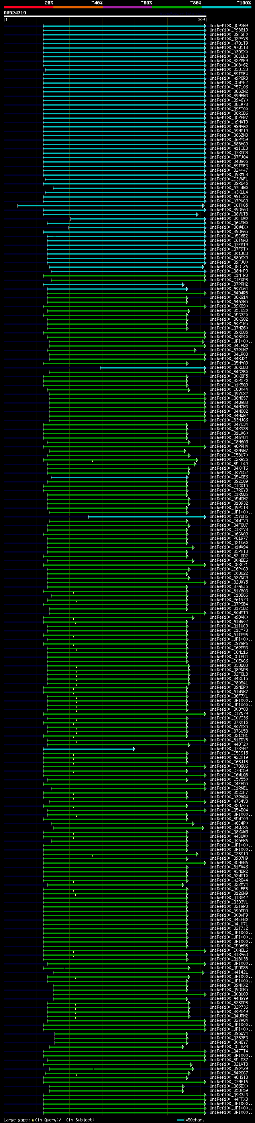Click the red 20% identity legend bar
This screenshot has height=1123, width=255.
(x=28, y=7)
